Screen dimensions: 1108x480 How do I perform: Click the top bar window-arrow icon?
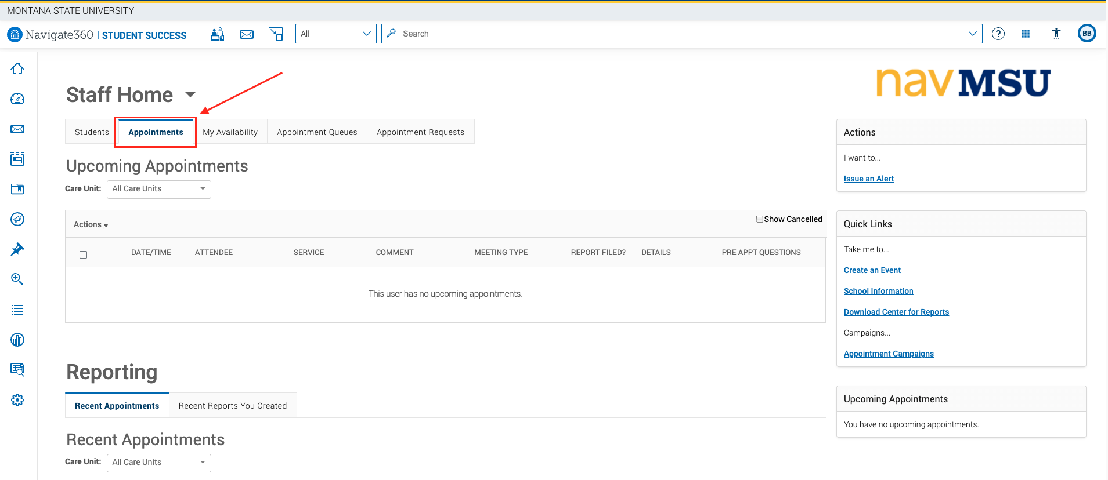pos(276,34)
